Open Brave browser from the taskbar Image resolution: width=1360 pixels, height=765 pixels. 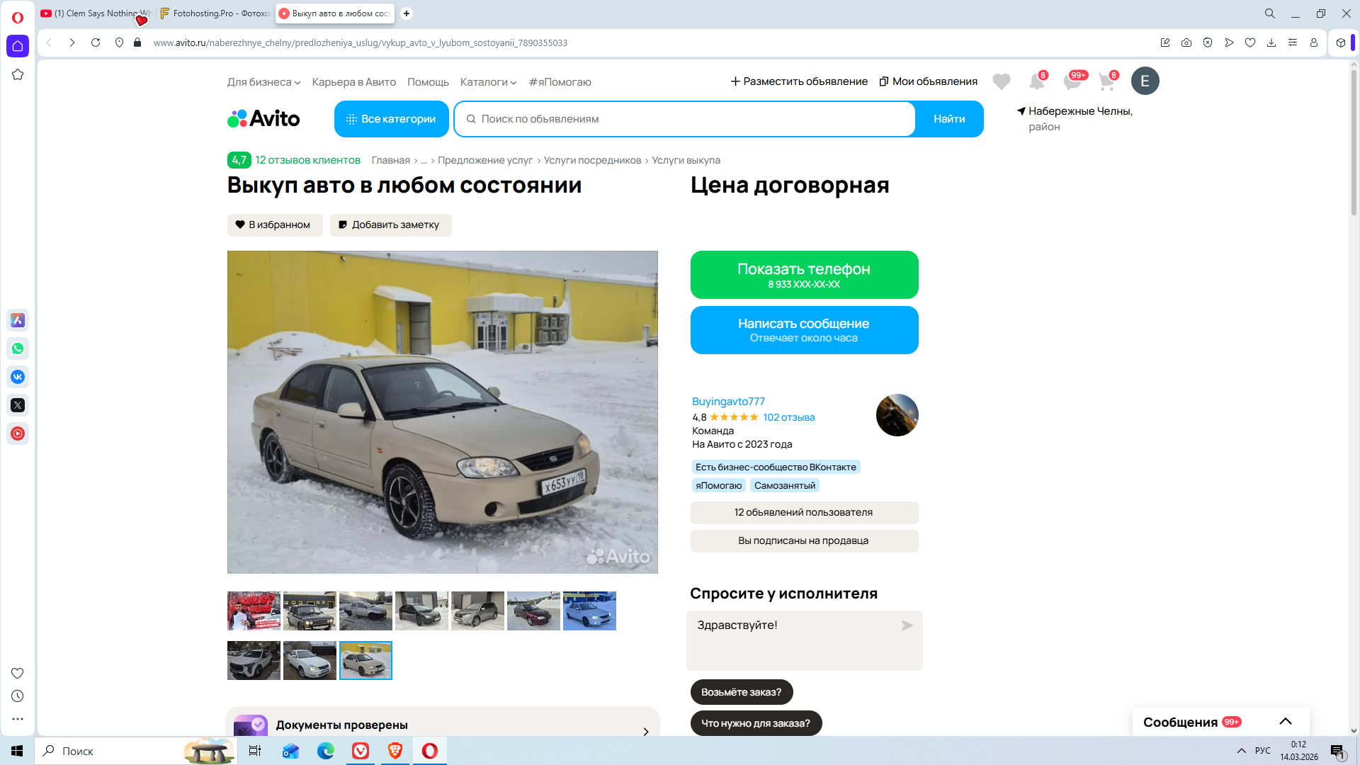click(395, 751)
